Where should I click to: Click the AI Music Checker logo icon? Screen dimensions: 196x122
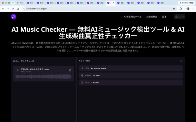14,17
